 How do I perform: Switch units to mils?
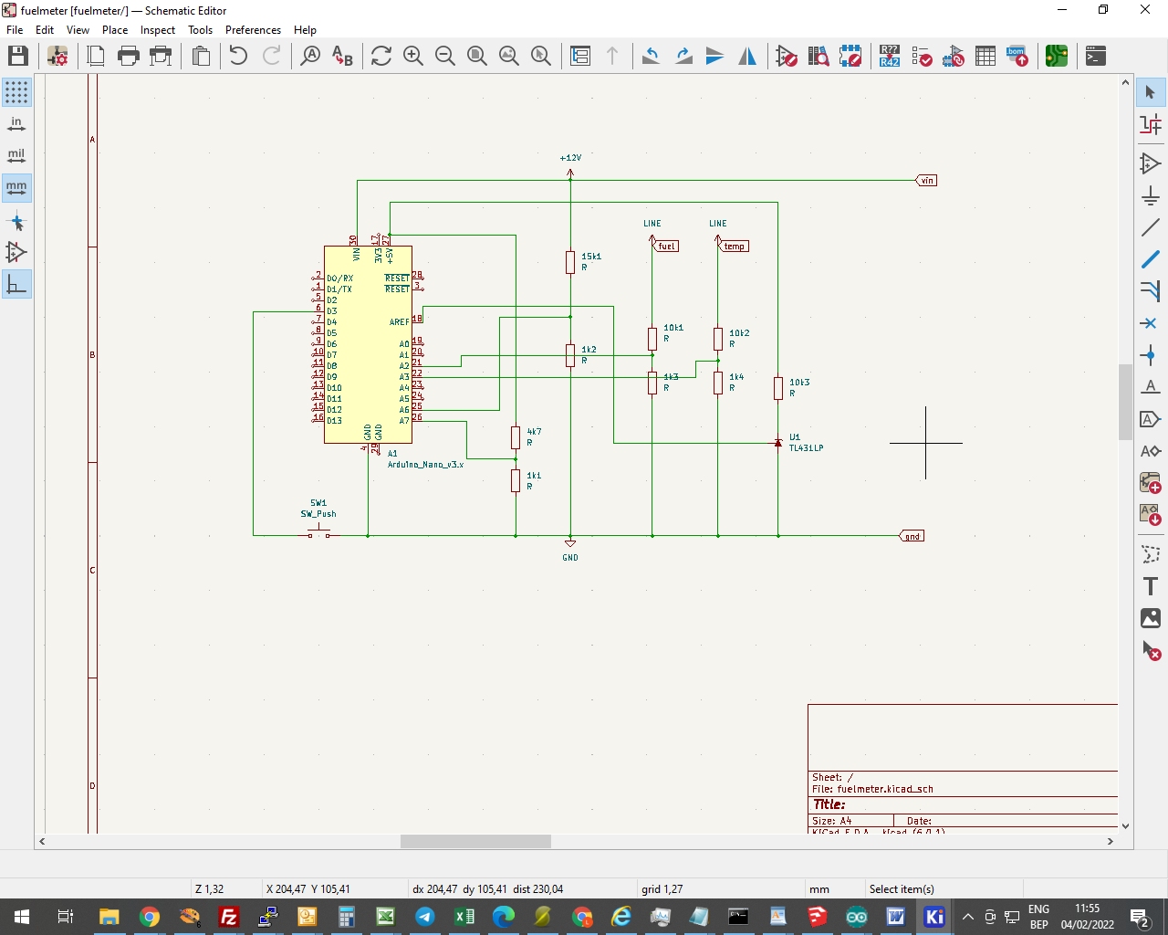coord(16,156)
